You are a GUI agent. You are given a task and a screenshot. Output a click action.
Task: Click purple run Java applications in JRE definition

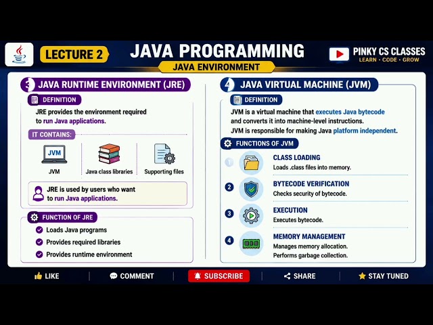pyautogui.click(x=74, y=121)
